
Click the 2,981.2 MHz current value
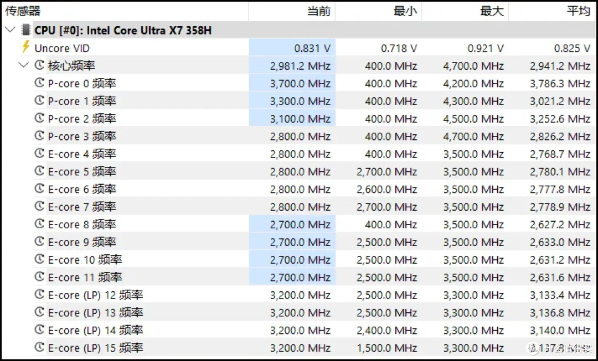point(301,66)
